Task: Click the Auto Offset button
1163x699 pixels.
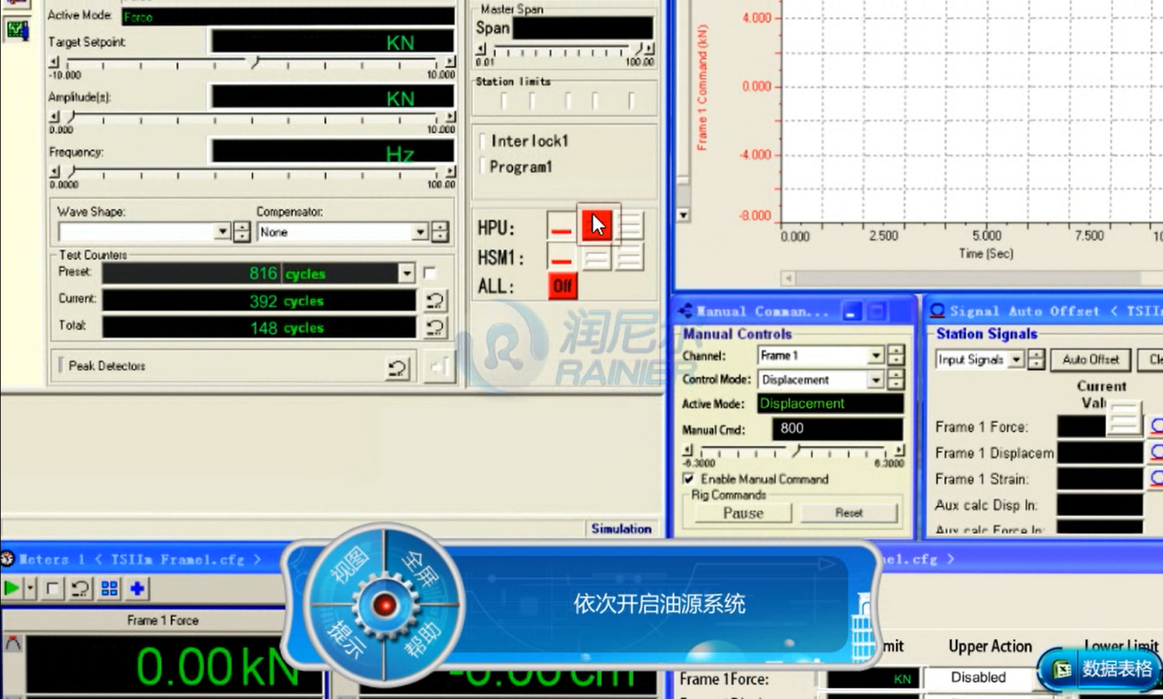Action: [x=1090, y=359]
